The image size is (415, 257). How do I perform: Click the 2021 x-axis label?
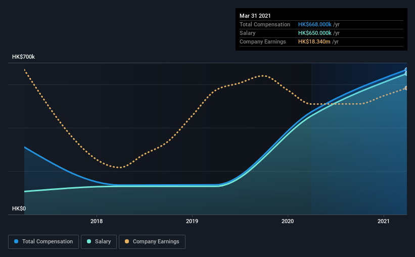tap(383, 221)
